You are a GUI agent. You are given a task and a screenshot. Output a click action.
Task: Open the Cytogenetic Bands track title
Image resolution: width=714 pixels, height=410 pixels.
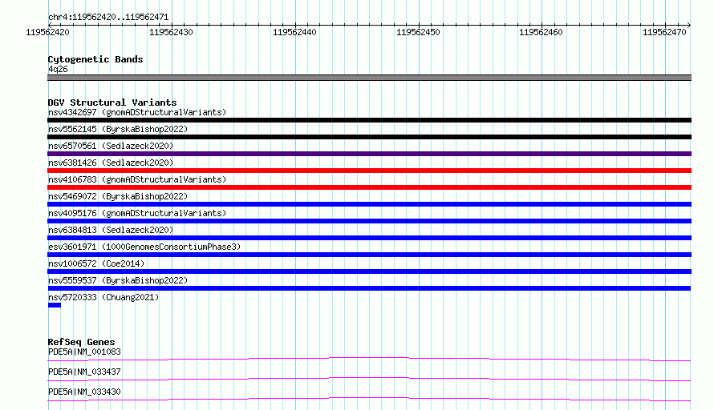95,59
